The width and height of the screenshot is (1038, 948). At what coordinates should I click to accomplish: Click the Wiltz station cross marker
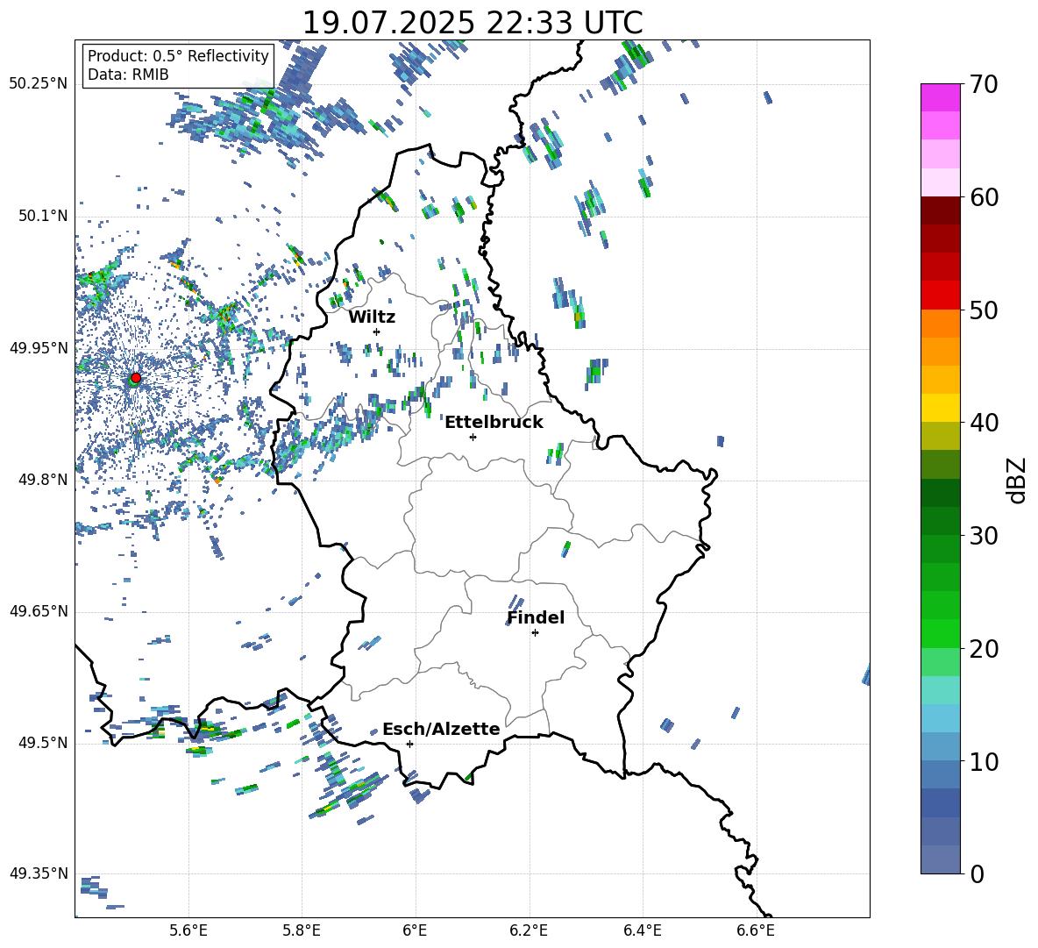tap(377, 331)
